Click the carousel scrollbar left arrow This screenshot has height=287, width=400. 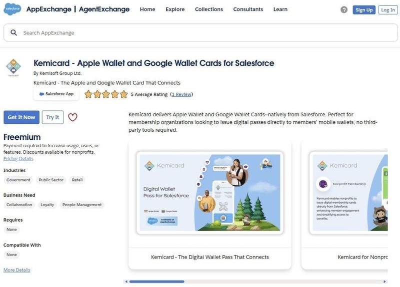[x=126, y=282]
